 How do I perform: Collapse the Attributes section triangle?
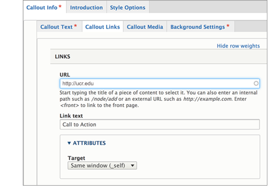click(x=69, y=143)
